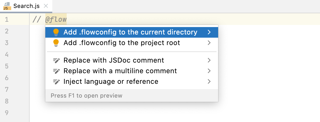Choose Replace with a multiline comment
The width and height of the screenshot is (320, 122).
pyautogui.click(x=120, y=71)
